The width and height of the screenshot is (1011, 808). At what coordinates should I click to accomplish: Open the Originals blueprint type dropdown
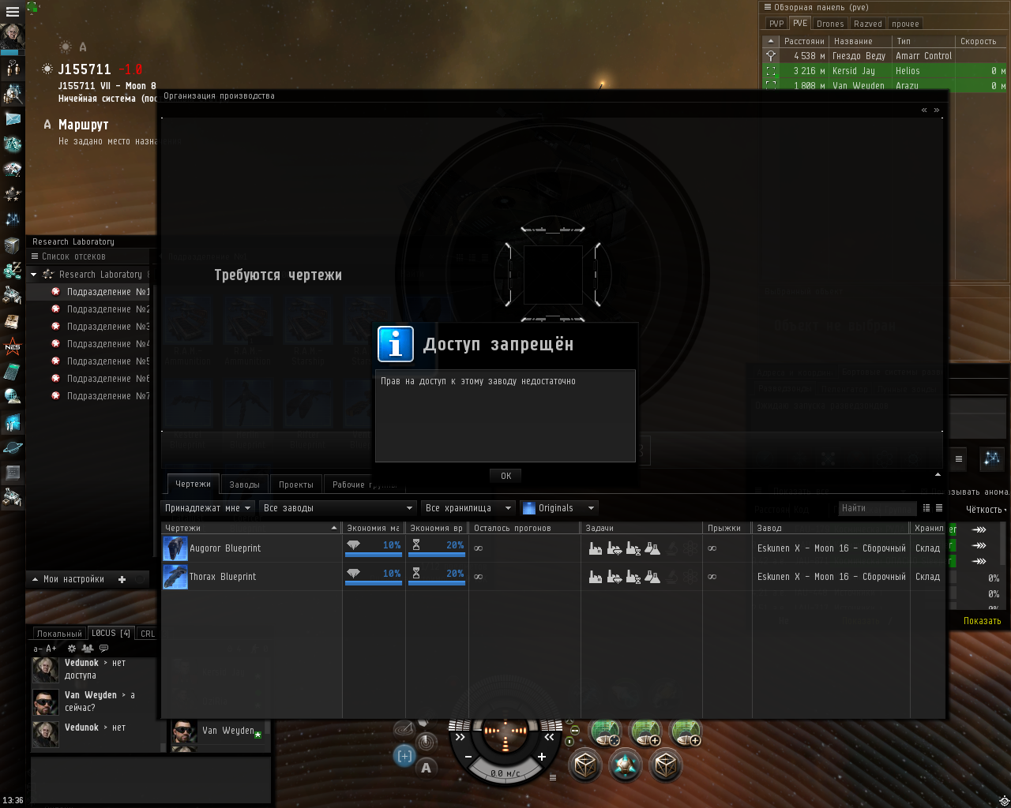pyautogui.click(x=558, y=508)
